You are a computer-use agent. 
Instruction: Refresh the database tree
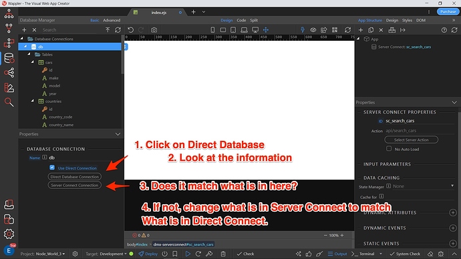coord(118,30)
